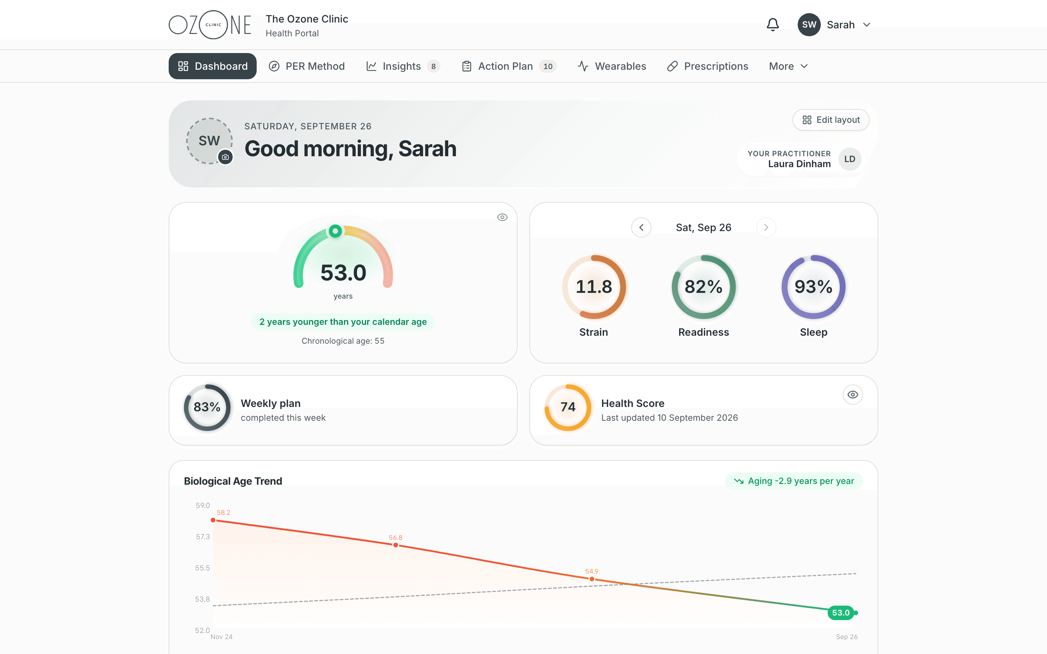
Task: Go to next day in wearables card
Action: [766, 227]
